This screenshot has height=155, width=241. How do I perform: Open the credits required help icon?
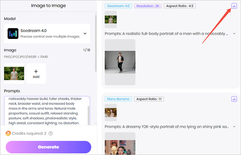tap(50, 134)
